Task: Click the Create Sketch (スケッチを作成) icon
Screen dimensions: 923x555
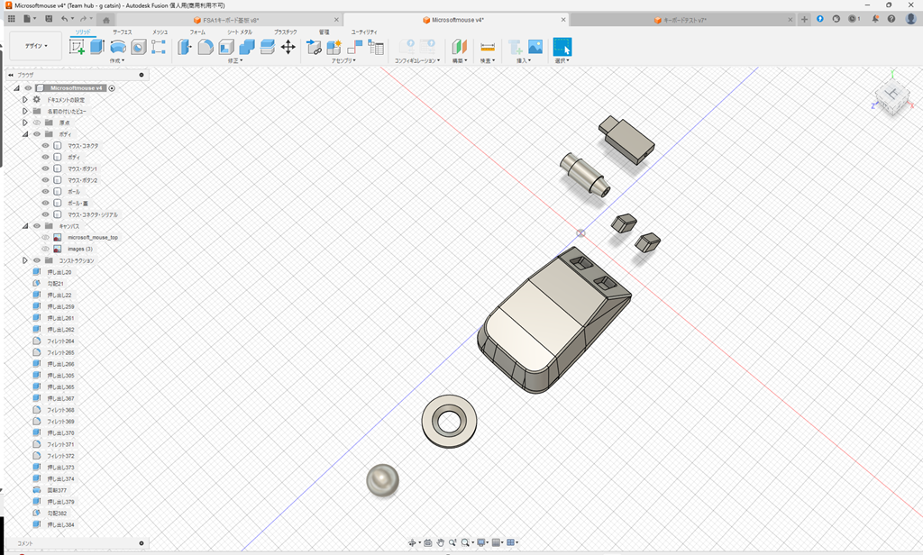Action: click(x=77, y=47)
